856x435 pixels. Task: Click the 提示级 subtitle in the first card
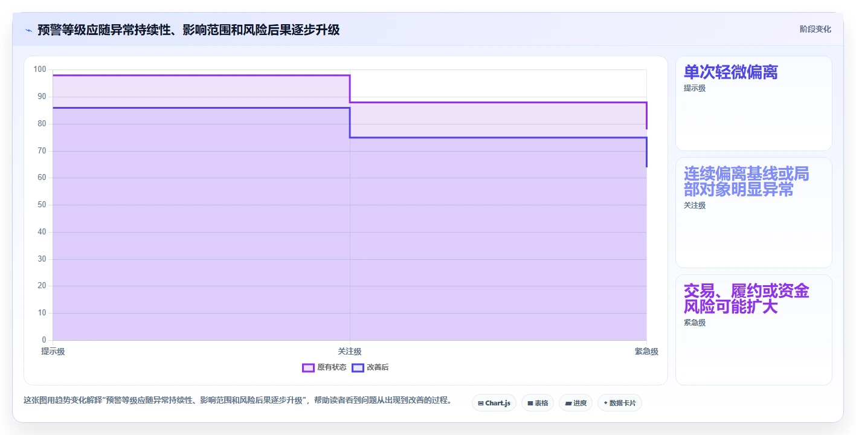(695, 88)
